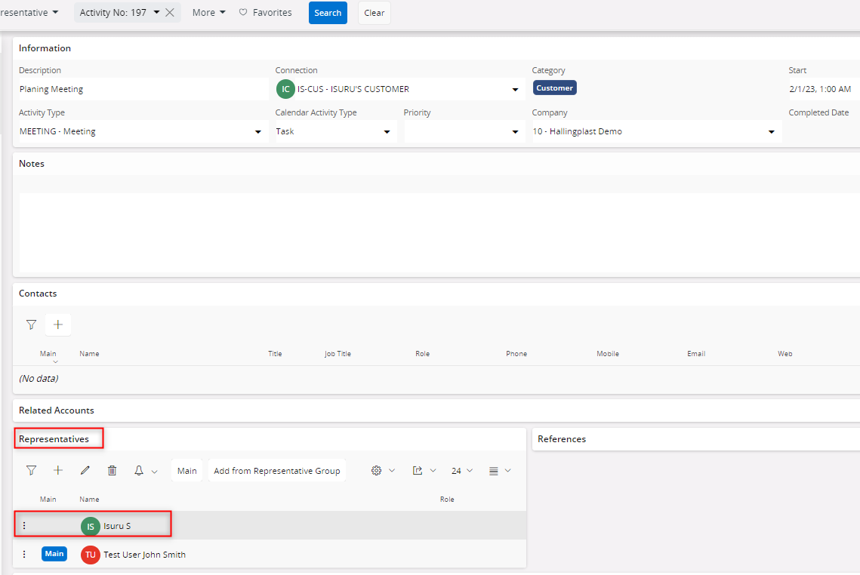
Task: Add a contact with the plus button
Action: [58, 324]
